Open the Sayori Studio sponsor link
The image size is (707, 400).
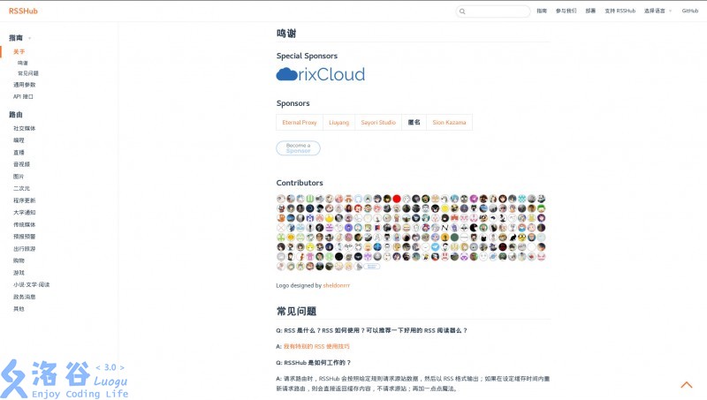(378, 123)
